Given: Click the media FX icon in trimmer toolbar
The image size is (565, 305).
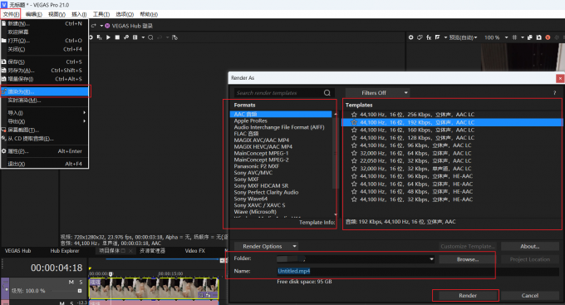Looking at the screenshot, I should (x=100, y=37).
